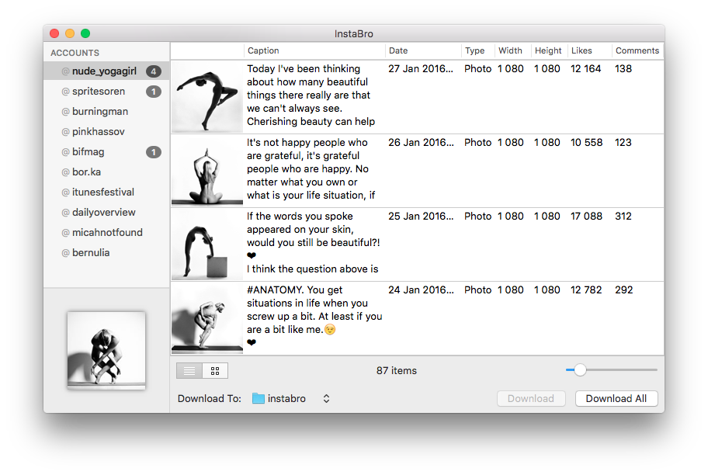Click caption starting '#ANATOMY. You get'
This screenshot has width=708, height=475.
point(314,316)
